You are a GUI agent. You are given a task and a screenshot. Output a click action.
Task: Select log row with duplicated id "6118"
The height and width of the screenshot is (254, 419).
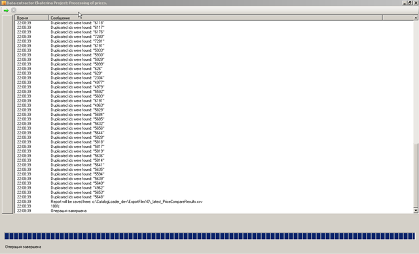[x=214, y=23]
